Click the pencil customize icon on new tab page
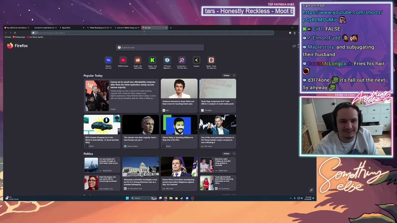 tap(311, 190)
